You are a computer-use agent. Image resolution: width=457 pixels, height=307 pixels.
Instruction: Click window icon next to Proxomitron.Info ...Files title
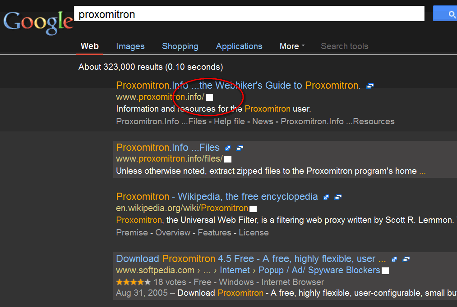coord(240,148)
